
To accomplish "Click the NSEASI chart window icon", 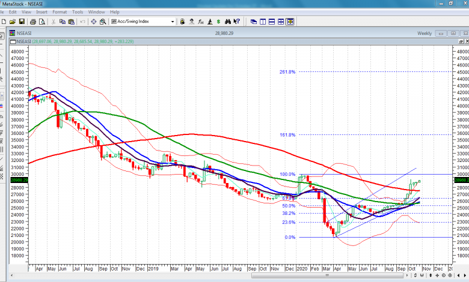I will tap(12, 33).
